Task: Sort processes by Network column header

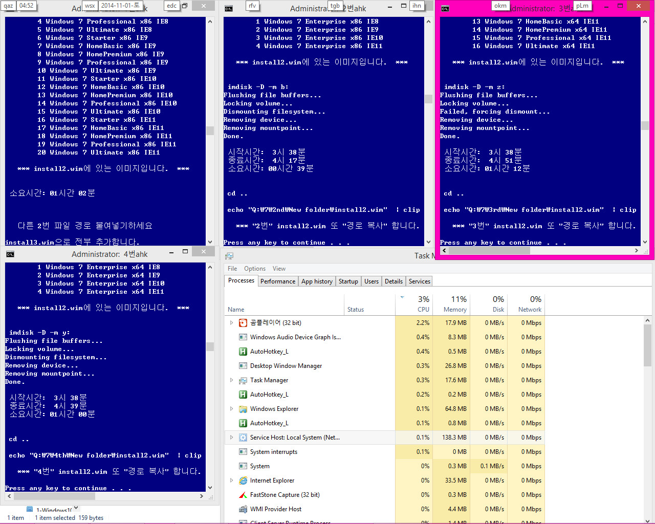Action: pos(525,304)
